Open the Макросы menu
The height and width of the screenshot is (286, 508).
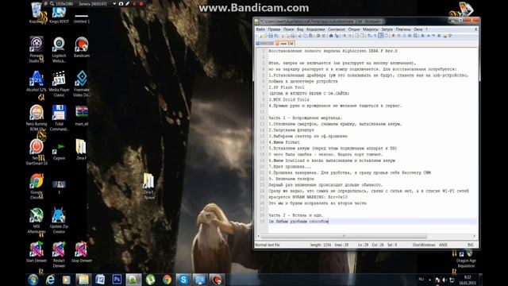pyautogui.click(x=371, y=29)
